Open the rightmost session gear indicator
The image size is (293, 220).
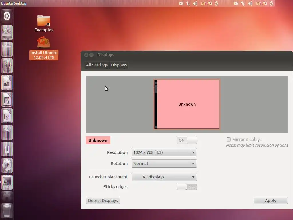[x=271, y=3]
